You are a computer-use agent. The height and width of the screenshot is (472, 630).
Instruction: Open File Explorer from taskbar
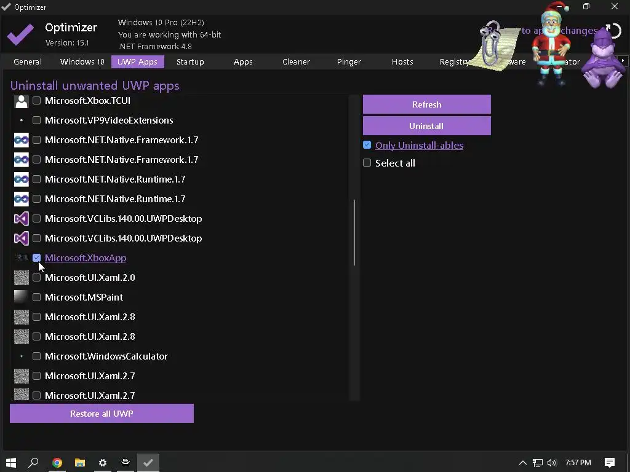click(x=80, y=462)
